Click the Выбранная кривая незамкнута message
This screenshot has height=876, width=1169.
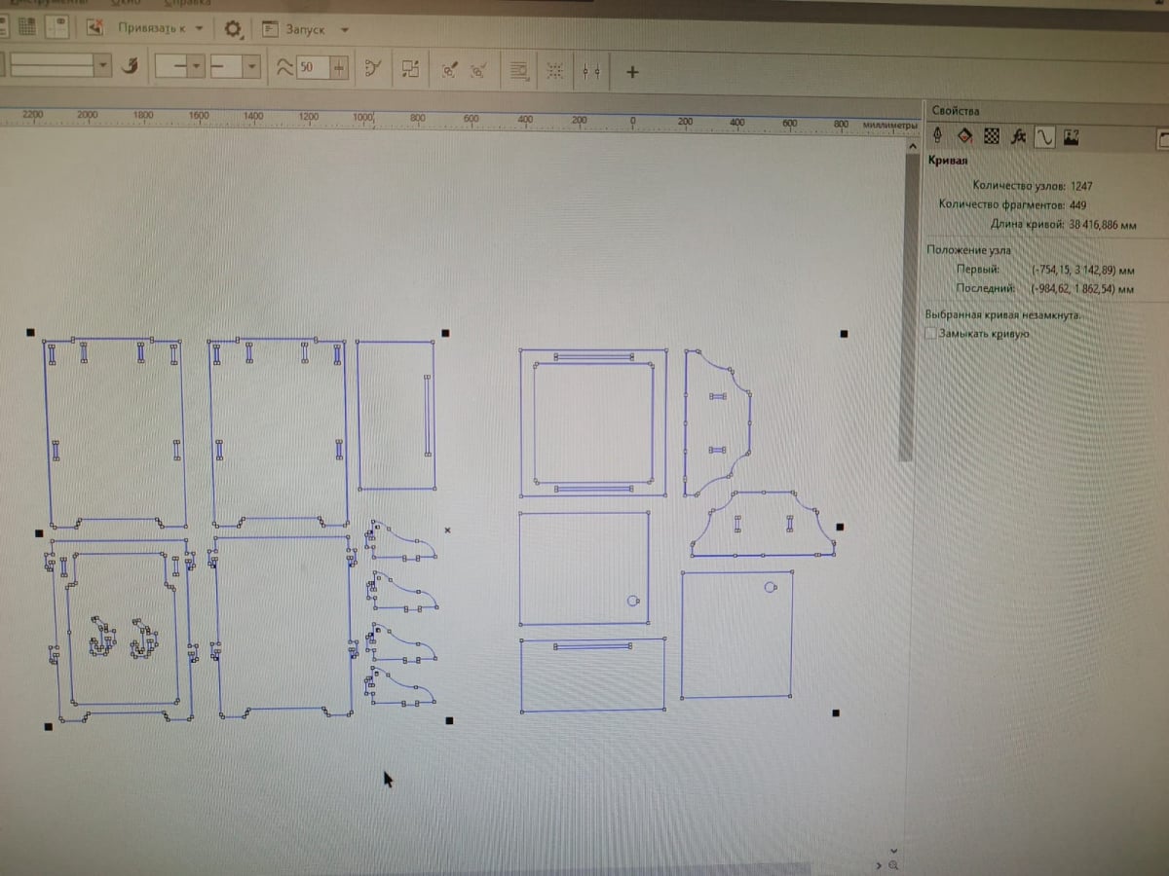[x=1003, y=315]
